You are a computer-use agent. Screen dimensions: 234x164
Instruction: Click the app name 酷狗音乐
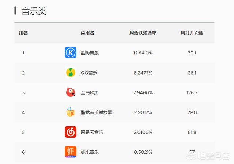tap(90, 53)
